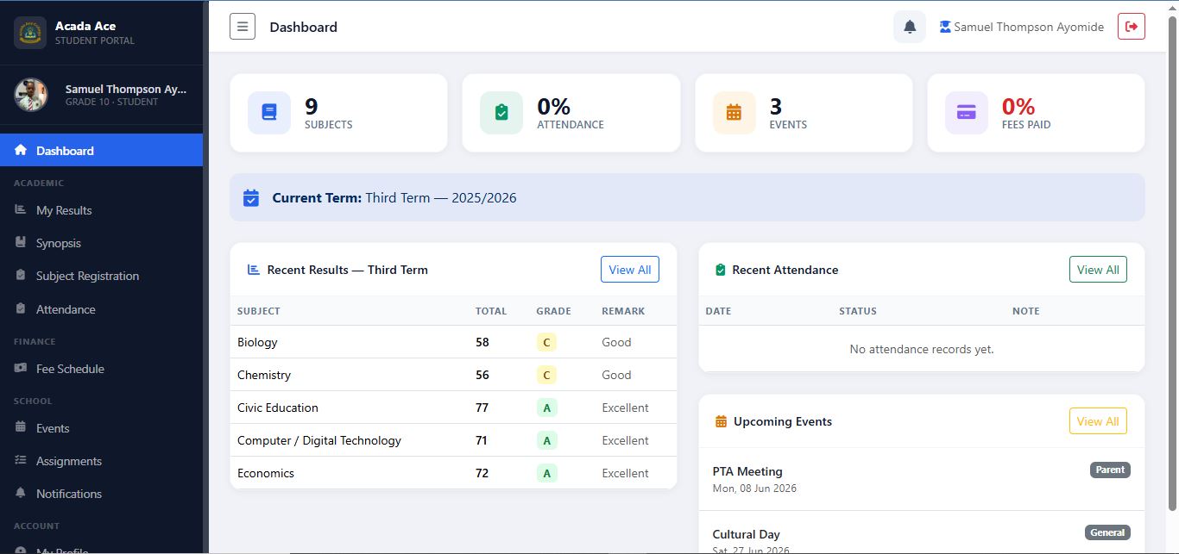Viewport: 1179px width, 554px height.
Task: Click the orange calendar icon on Events card
Action: (735, 113)
